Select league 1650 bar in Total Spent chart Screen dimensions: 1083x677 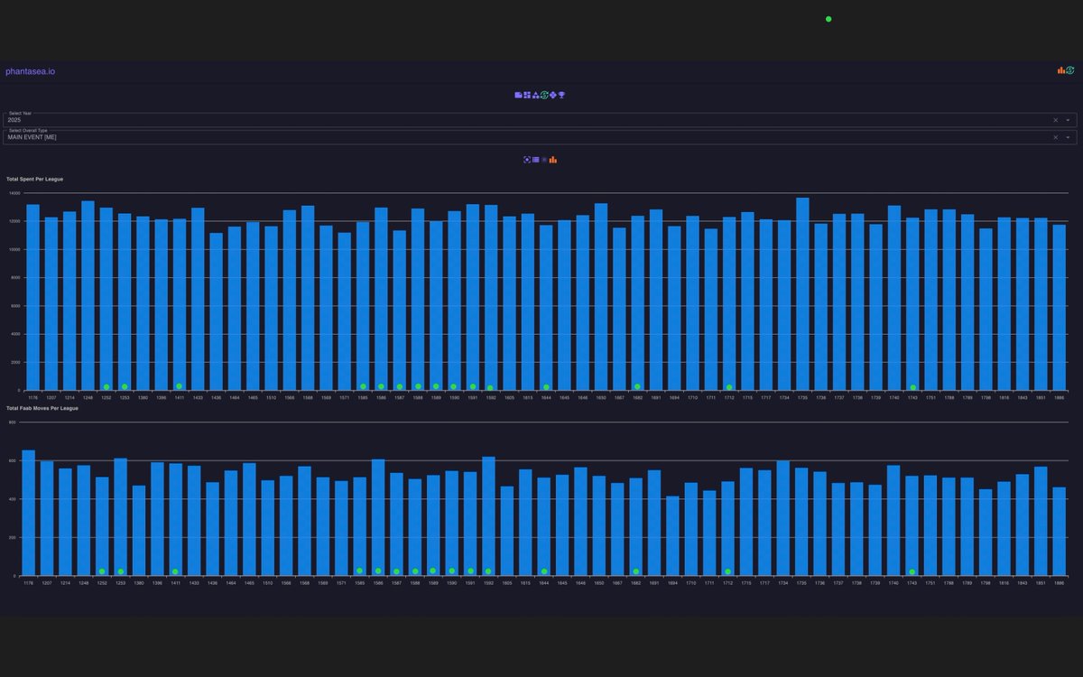coord(601,297)
